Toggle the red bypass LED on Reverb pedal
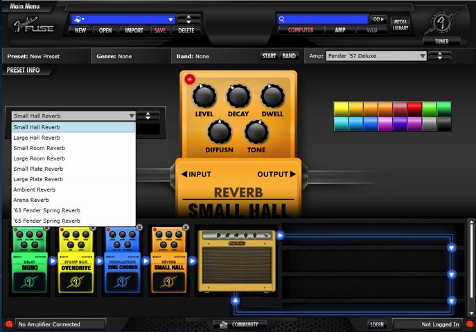Image resolution: width=476 pixels, height=332 pixels. pos(190,80)
